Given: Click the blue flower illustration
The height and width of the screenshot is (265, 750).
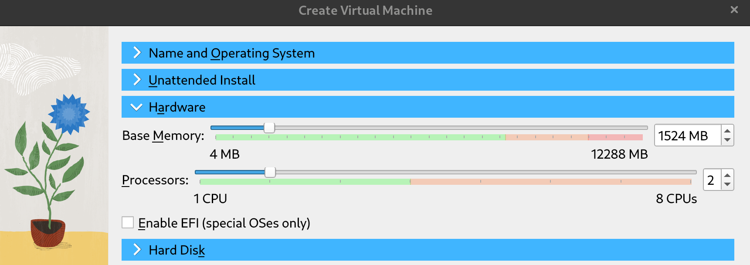Looking at the screenshot, I should 68,114.
